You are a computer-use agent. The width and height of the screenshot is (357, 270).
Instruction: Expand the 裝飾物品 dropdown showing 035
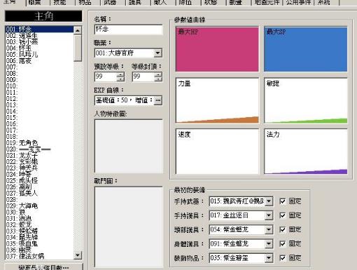[269, 258]
